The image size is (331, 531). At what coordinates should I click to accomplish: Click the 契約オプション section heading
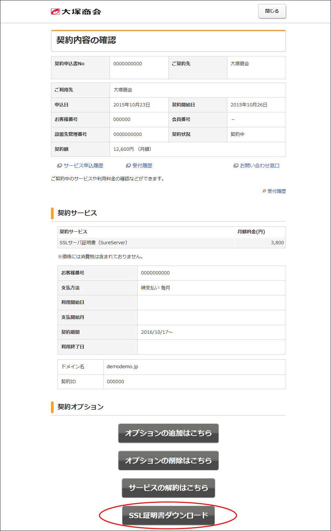81,407
